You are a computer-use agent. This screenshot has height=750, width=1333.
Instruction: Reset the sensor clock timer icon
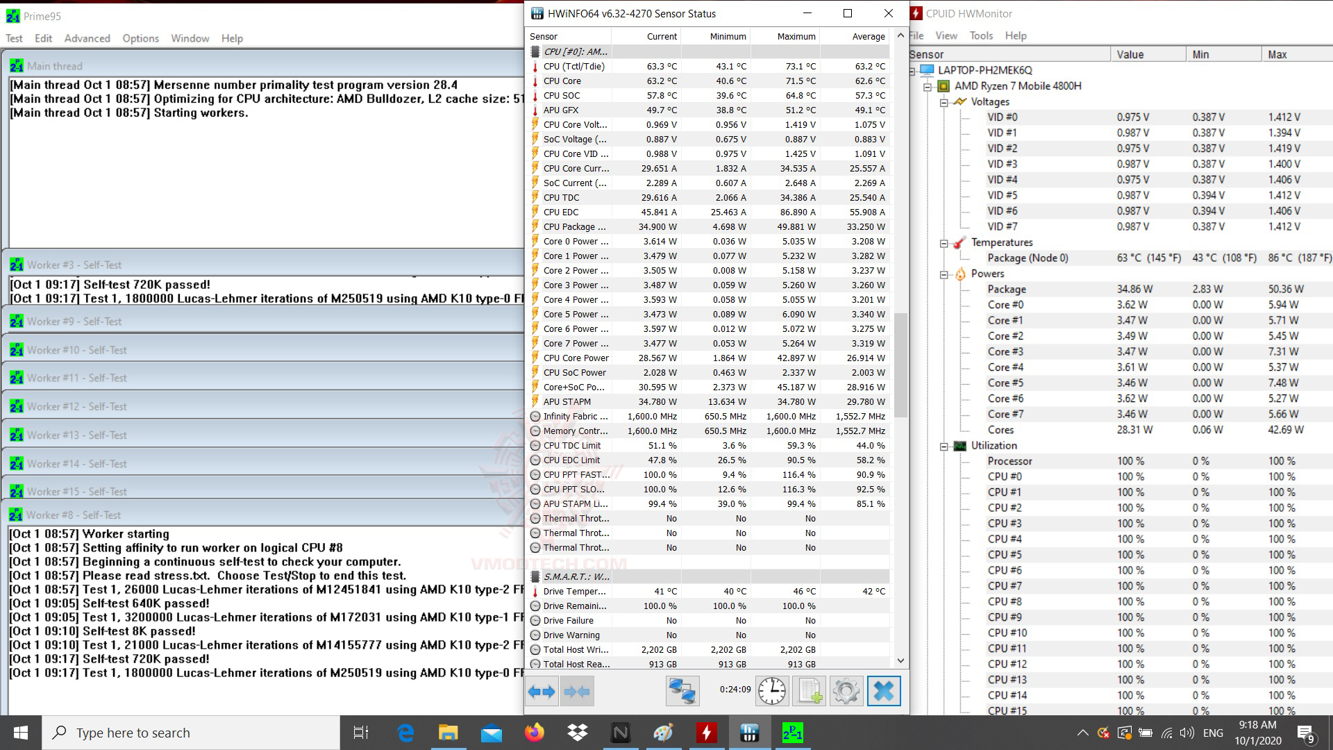772,691
